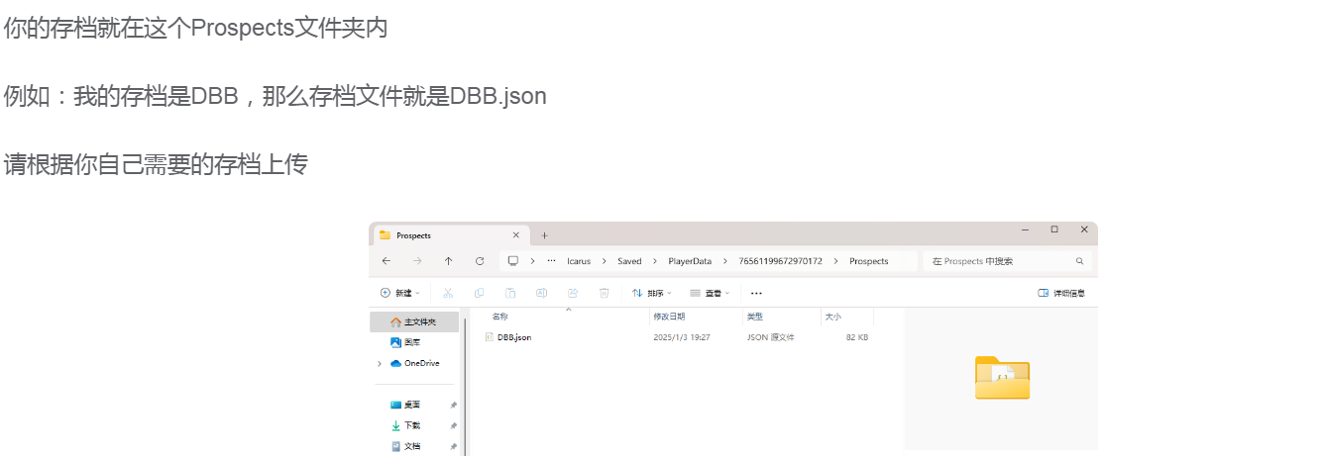Viewport: 1329px width, 456px height.
Task: Paste using the clipboard toolbar icon
Action: [x=510, y=293]
